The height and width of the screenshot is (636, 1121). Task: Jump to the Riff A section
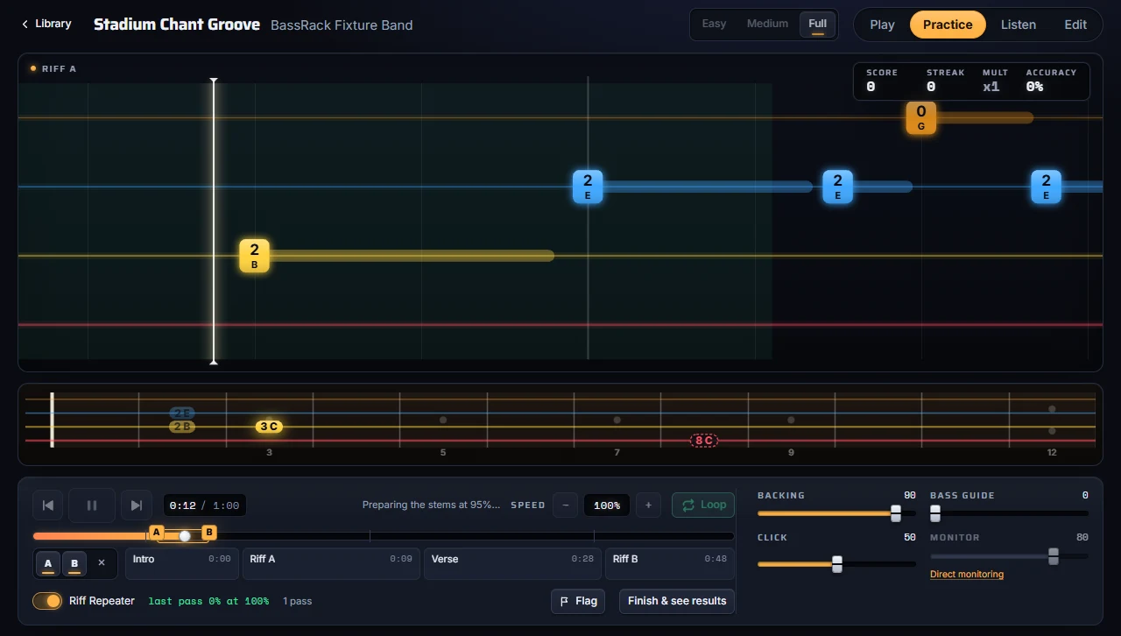click(331, 564)
